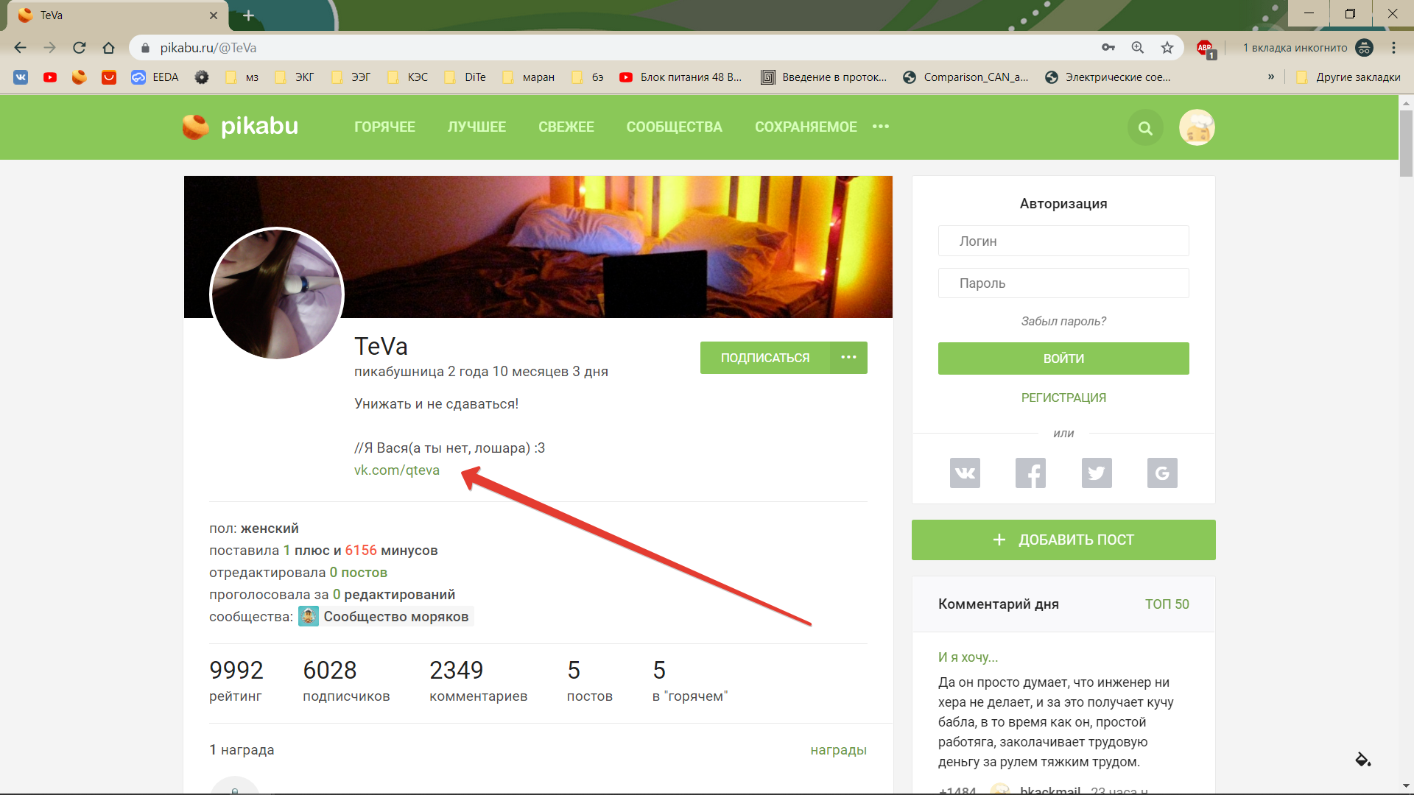This screenshot has height=795, width=1414.
Task: Log in with Facebook social icon
Action: (1030, 473)
